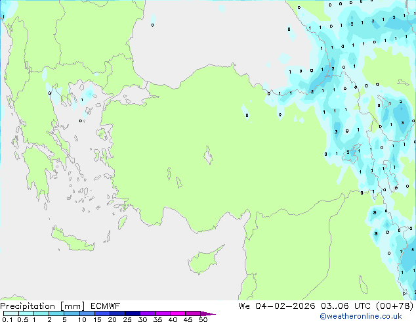
Task: Click the 30–35 mm purple legend swatch
Action: (x=147, y=313)
